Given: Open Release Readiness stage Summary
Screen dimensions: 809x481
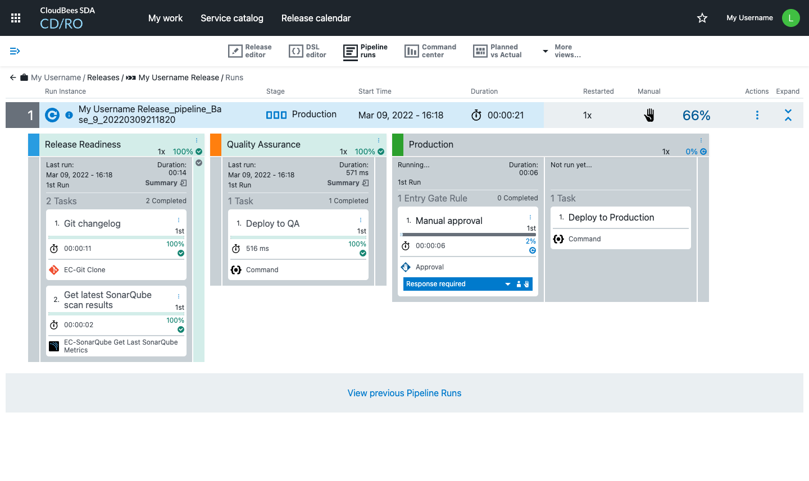Looking at the screenshot, I should [x=166, y=183].
